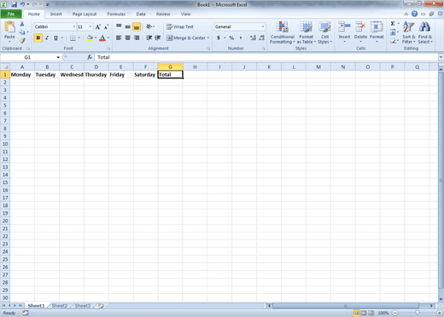Open Sort & Filter menu
Screen dimensions: 444x317
point(409,32)
